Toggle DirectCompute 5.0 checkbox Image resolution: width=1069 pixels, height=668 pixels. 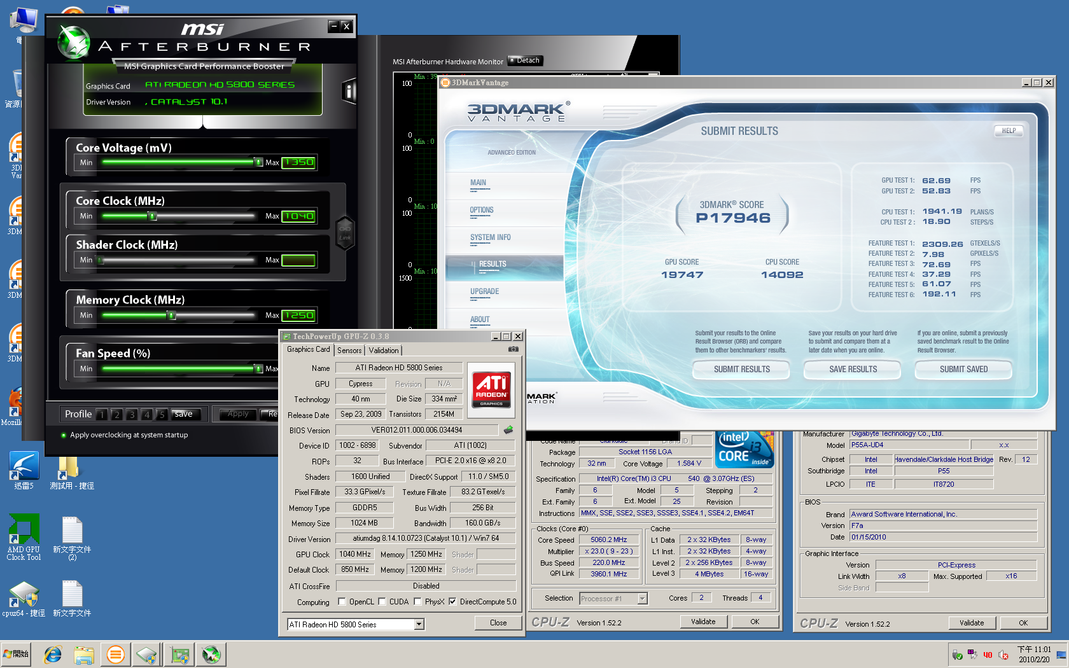(x=452, y=601)
